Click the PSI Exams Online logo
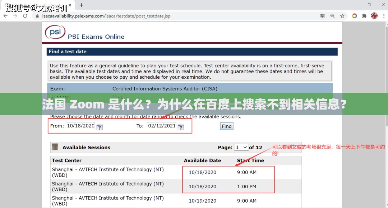 55,32
